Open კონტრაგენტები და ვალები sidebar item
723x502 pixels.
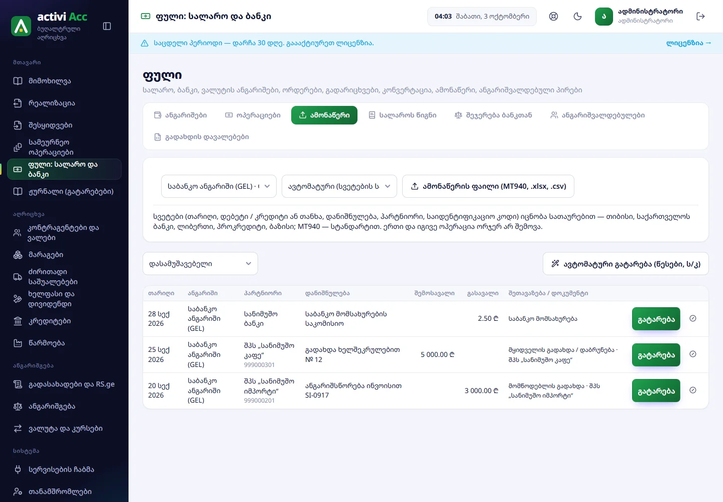point(64,232)
